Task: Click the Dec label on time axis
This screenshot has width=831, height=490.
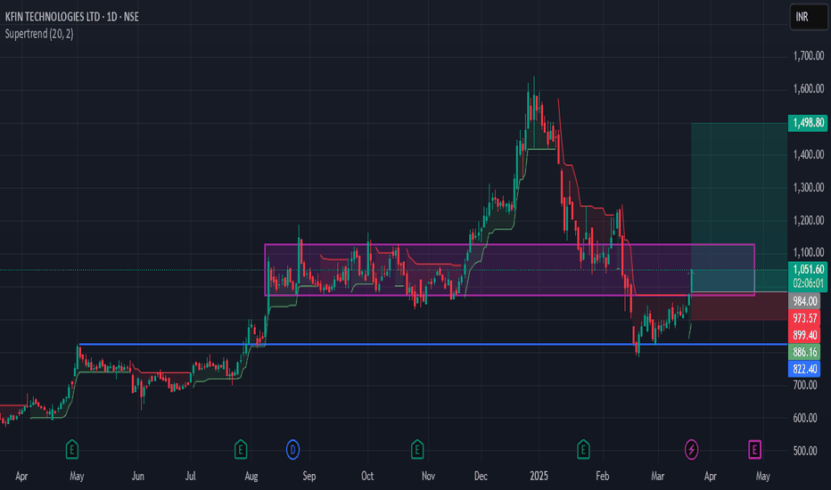Action: coord(481,477)
